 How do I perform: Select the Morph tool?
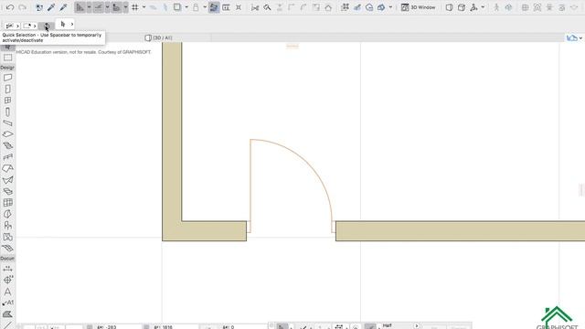[7, 214]
